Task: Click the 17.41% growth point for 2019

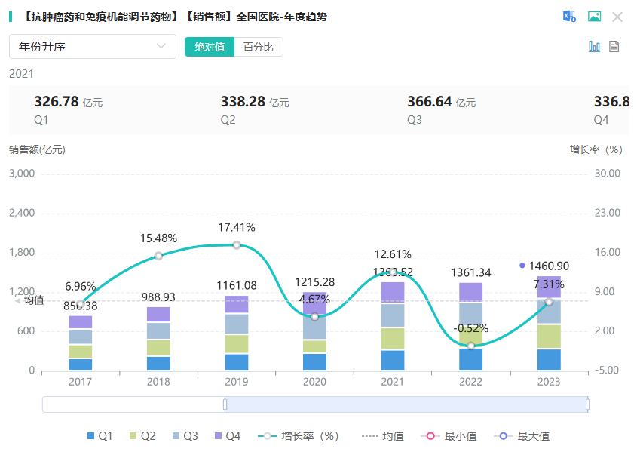Action: point(237,245)
